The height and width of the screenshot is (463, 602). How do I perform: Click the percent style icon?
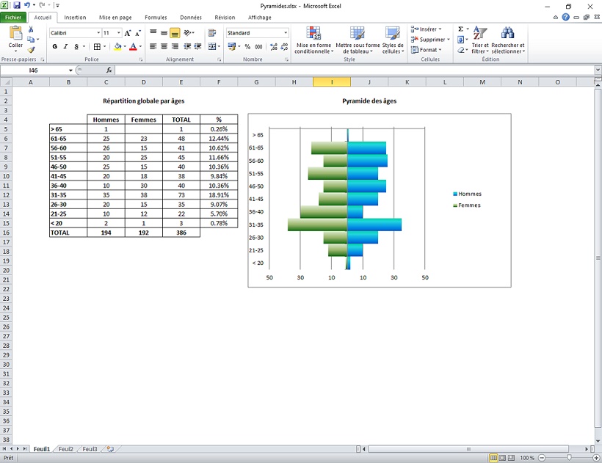pyautogui.click(x=247, y=46)
